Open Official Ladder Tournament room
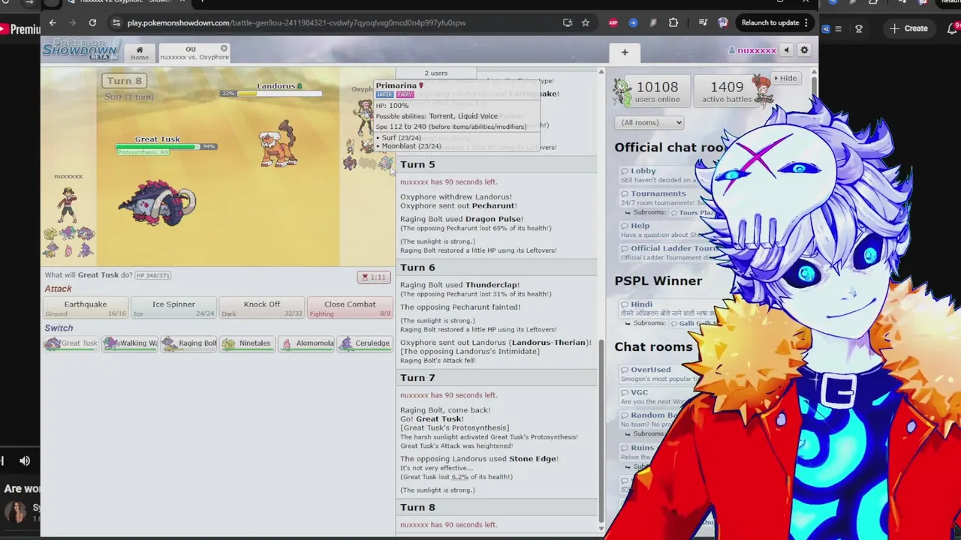The width and height of the screenshot is (961, 540). [x=672, y=248]
